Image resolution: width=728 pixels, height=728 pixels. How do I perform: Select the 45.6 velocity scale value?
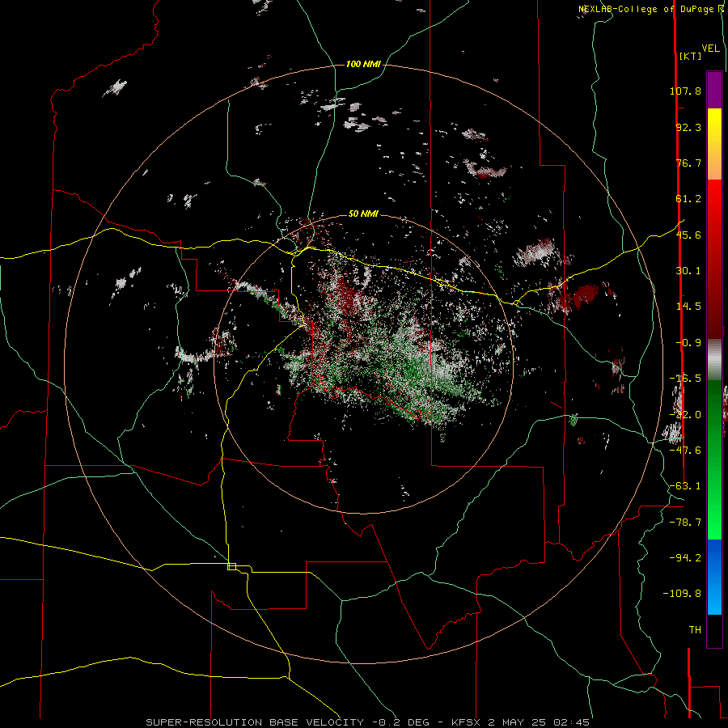point(688,235)
